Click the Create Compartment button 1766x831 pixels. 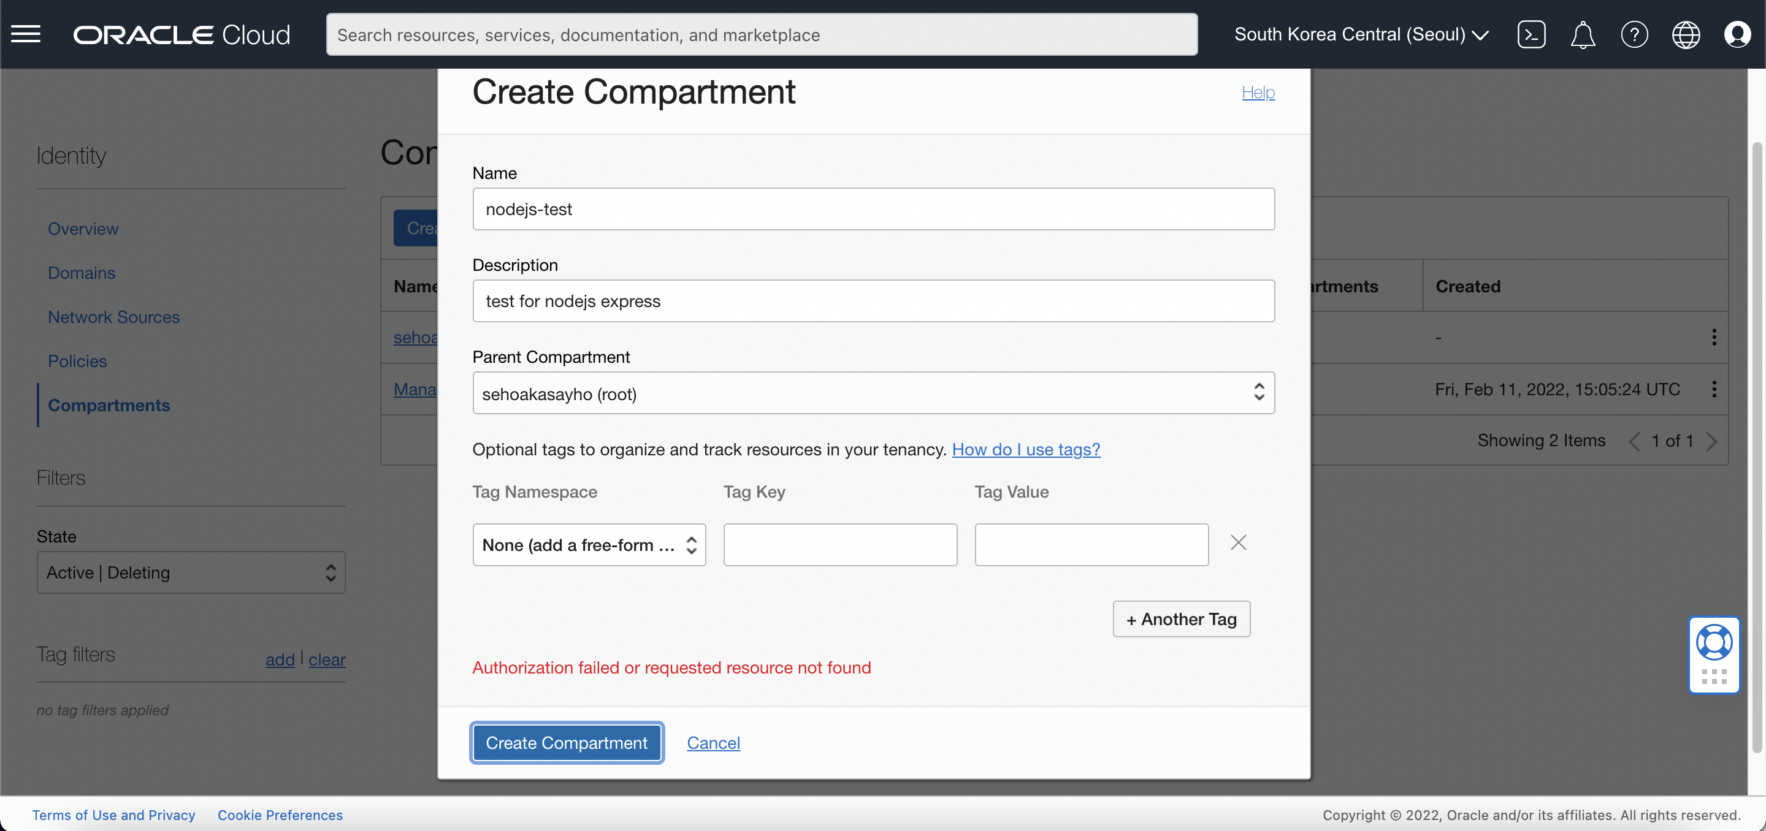566,742
